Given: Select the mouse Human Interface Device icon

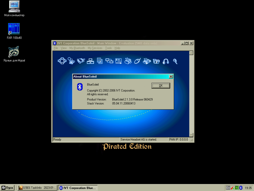Looking at the screenshot, I should tap(137, 61).
